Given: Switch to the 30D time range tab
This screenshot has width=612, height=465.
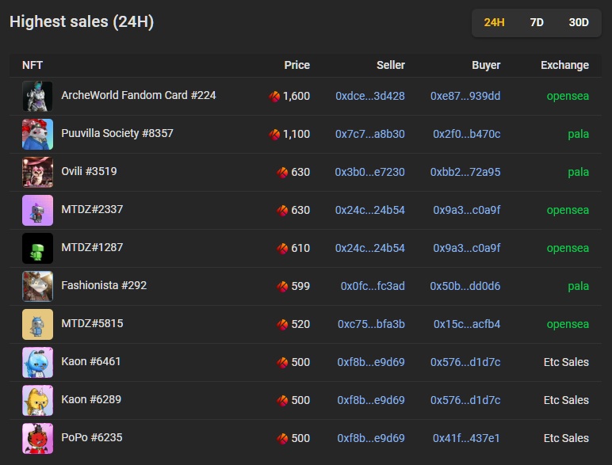Looking at the screenshot, I should (x=579, y=23).
